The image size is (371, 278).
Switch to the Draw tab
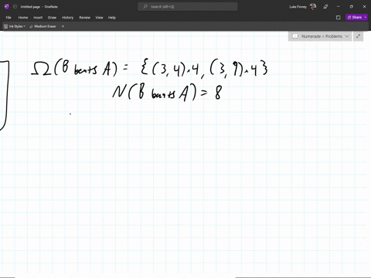pos(52,18)
